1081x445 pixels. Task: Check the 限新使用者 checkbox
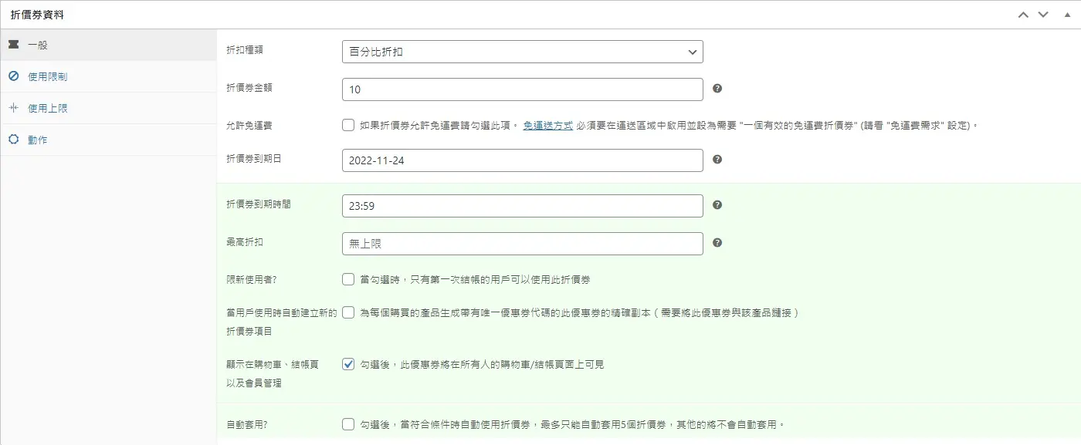348,279
